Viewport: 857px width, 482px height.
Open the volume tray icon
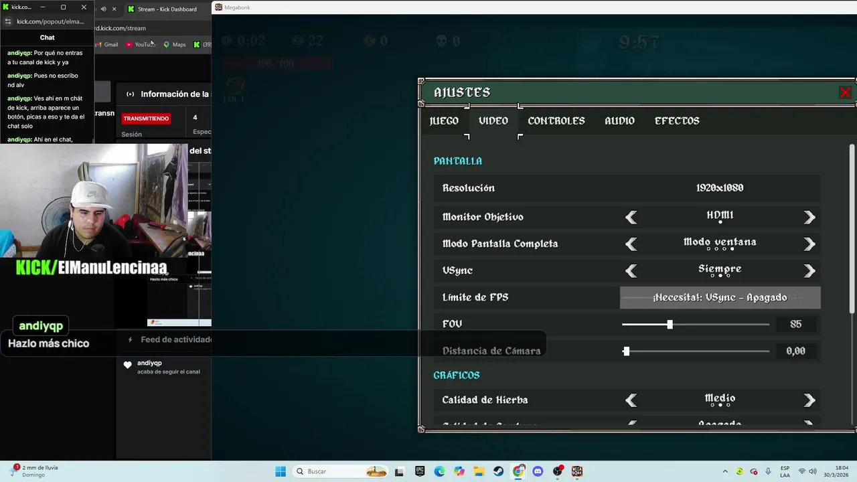813,471
